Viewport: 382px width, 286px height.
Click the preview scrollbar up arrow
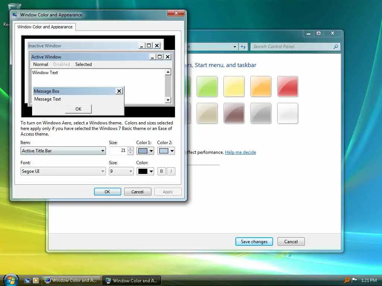click(168, 72)
